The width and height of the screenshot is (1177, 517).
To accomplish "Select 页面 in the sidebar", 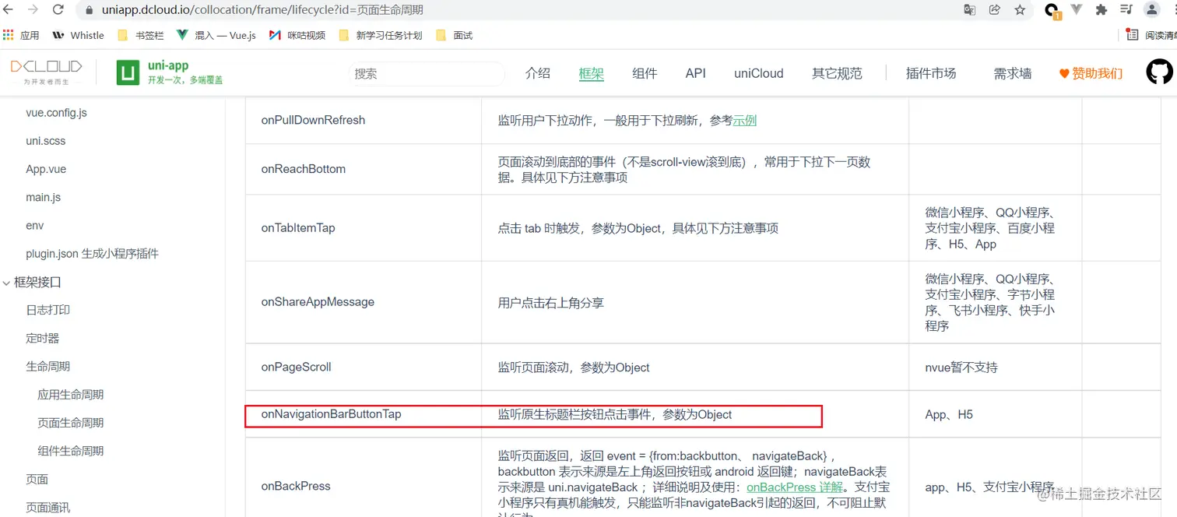I will pos(37,479).
